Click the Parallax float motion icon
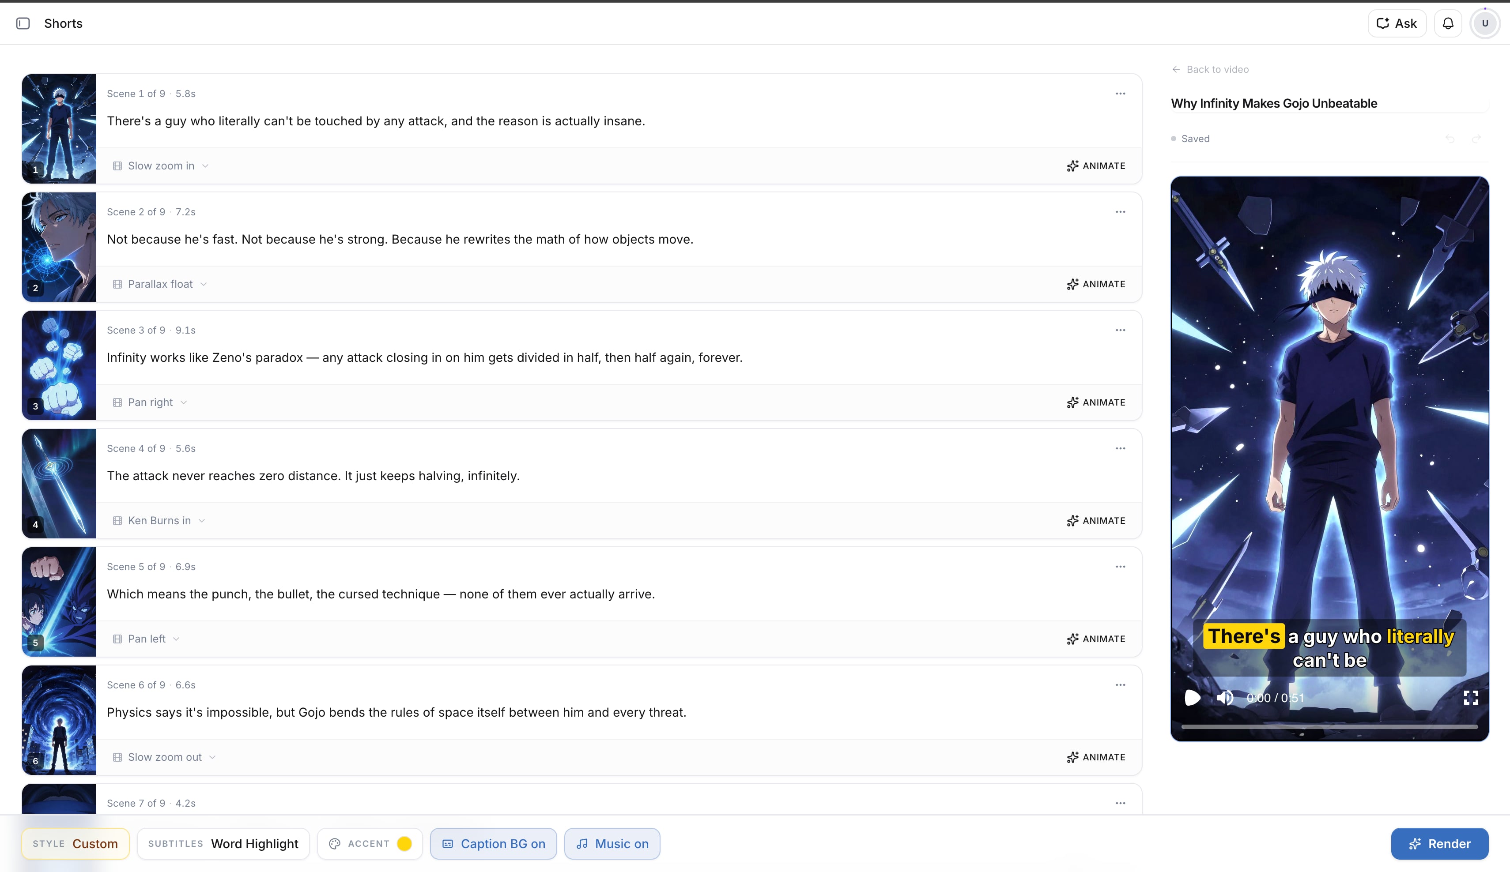Screen dimensions: 1510x872 (117, 285)
